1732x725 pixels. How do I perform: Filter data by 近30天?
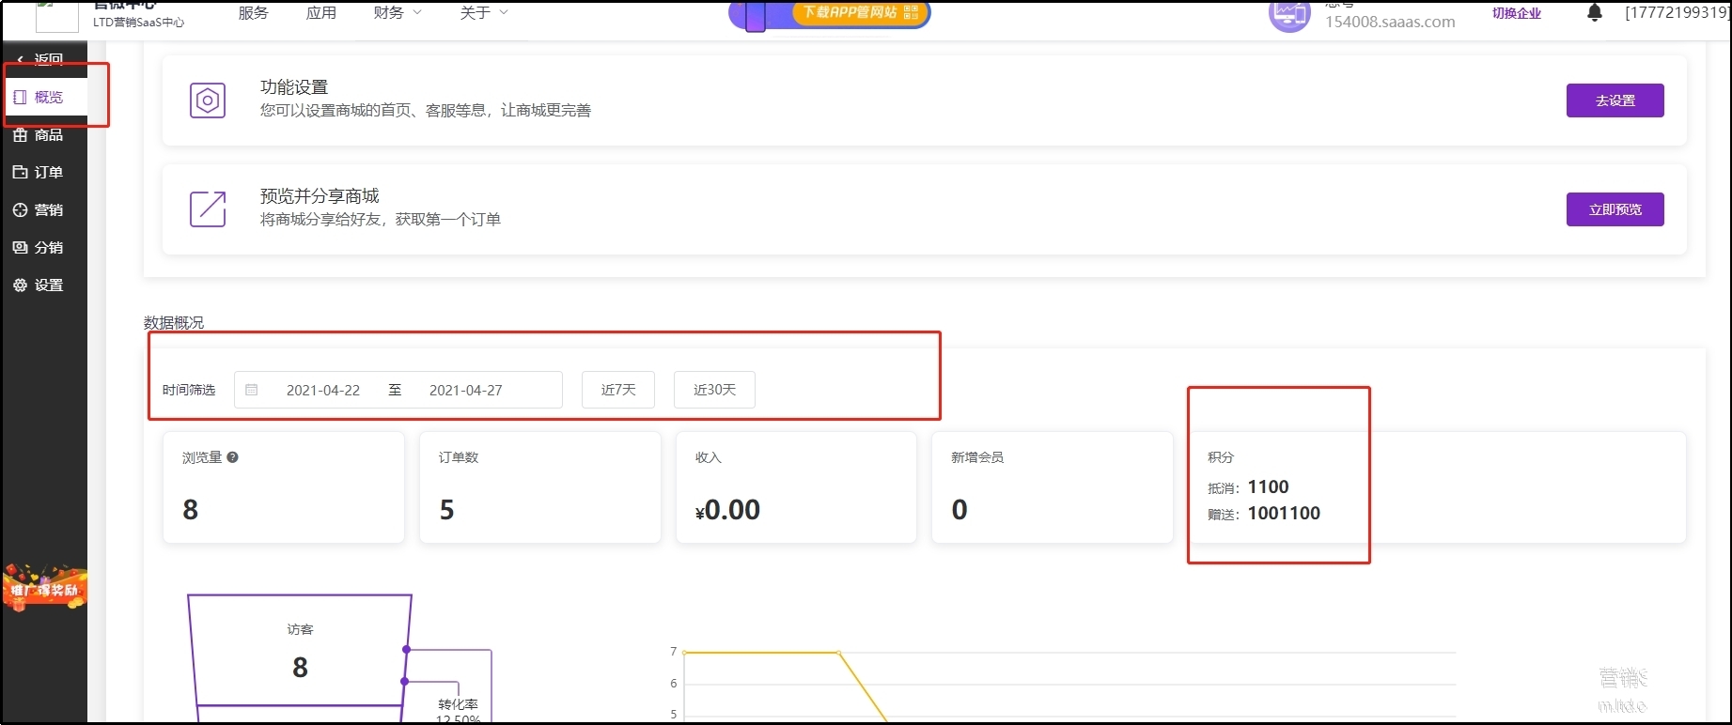click(x=714, y=390)
